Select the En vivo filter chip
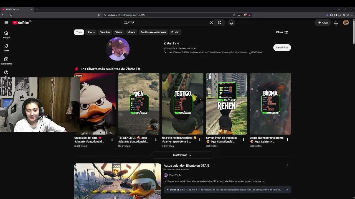 175,32
